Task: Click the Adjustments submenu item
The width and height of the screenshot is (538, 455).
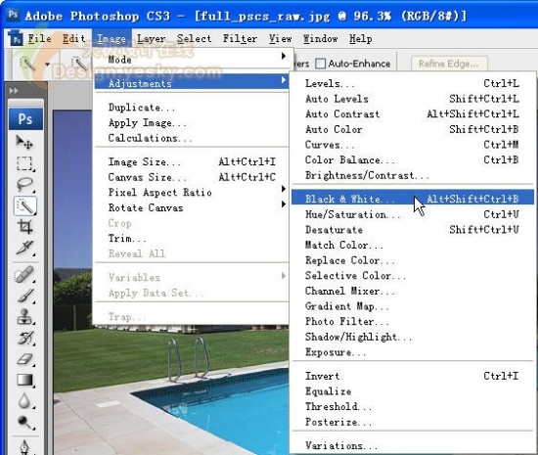Action: point(191,81)
